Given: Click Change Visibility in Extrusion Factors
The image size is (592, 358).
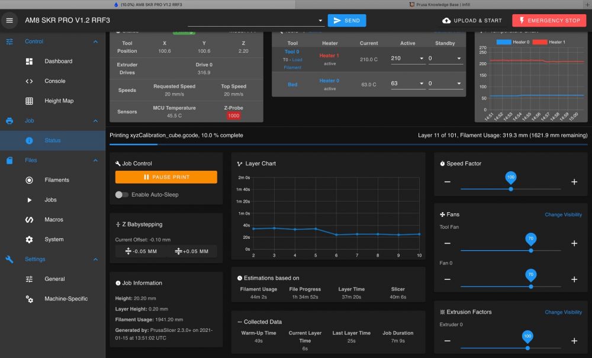Looking at the screenshot, I should 563,312.
